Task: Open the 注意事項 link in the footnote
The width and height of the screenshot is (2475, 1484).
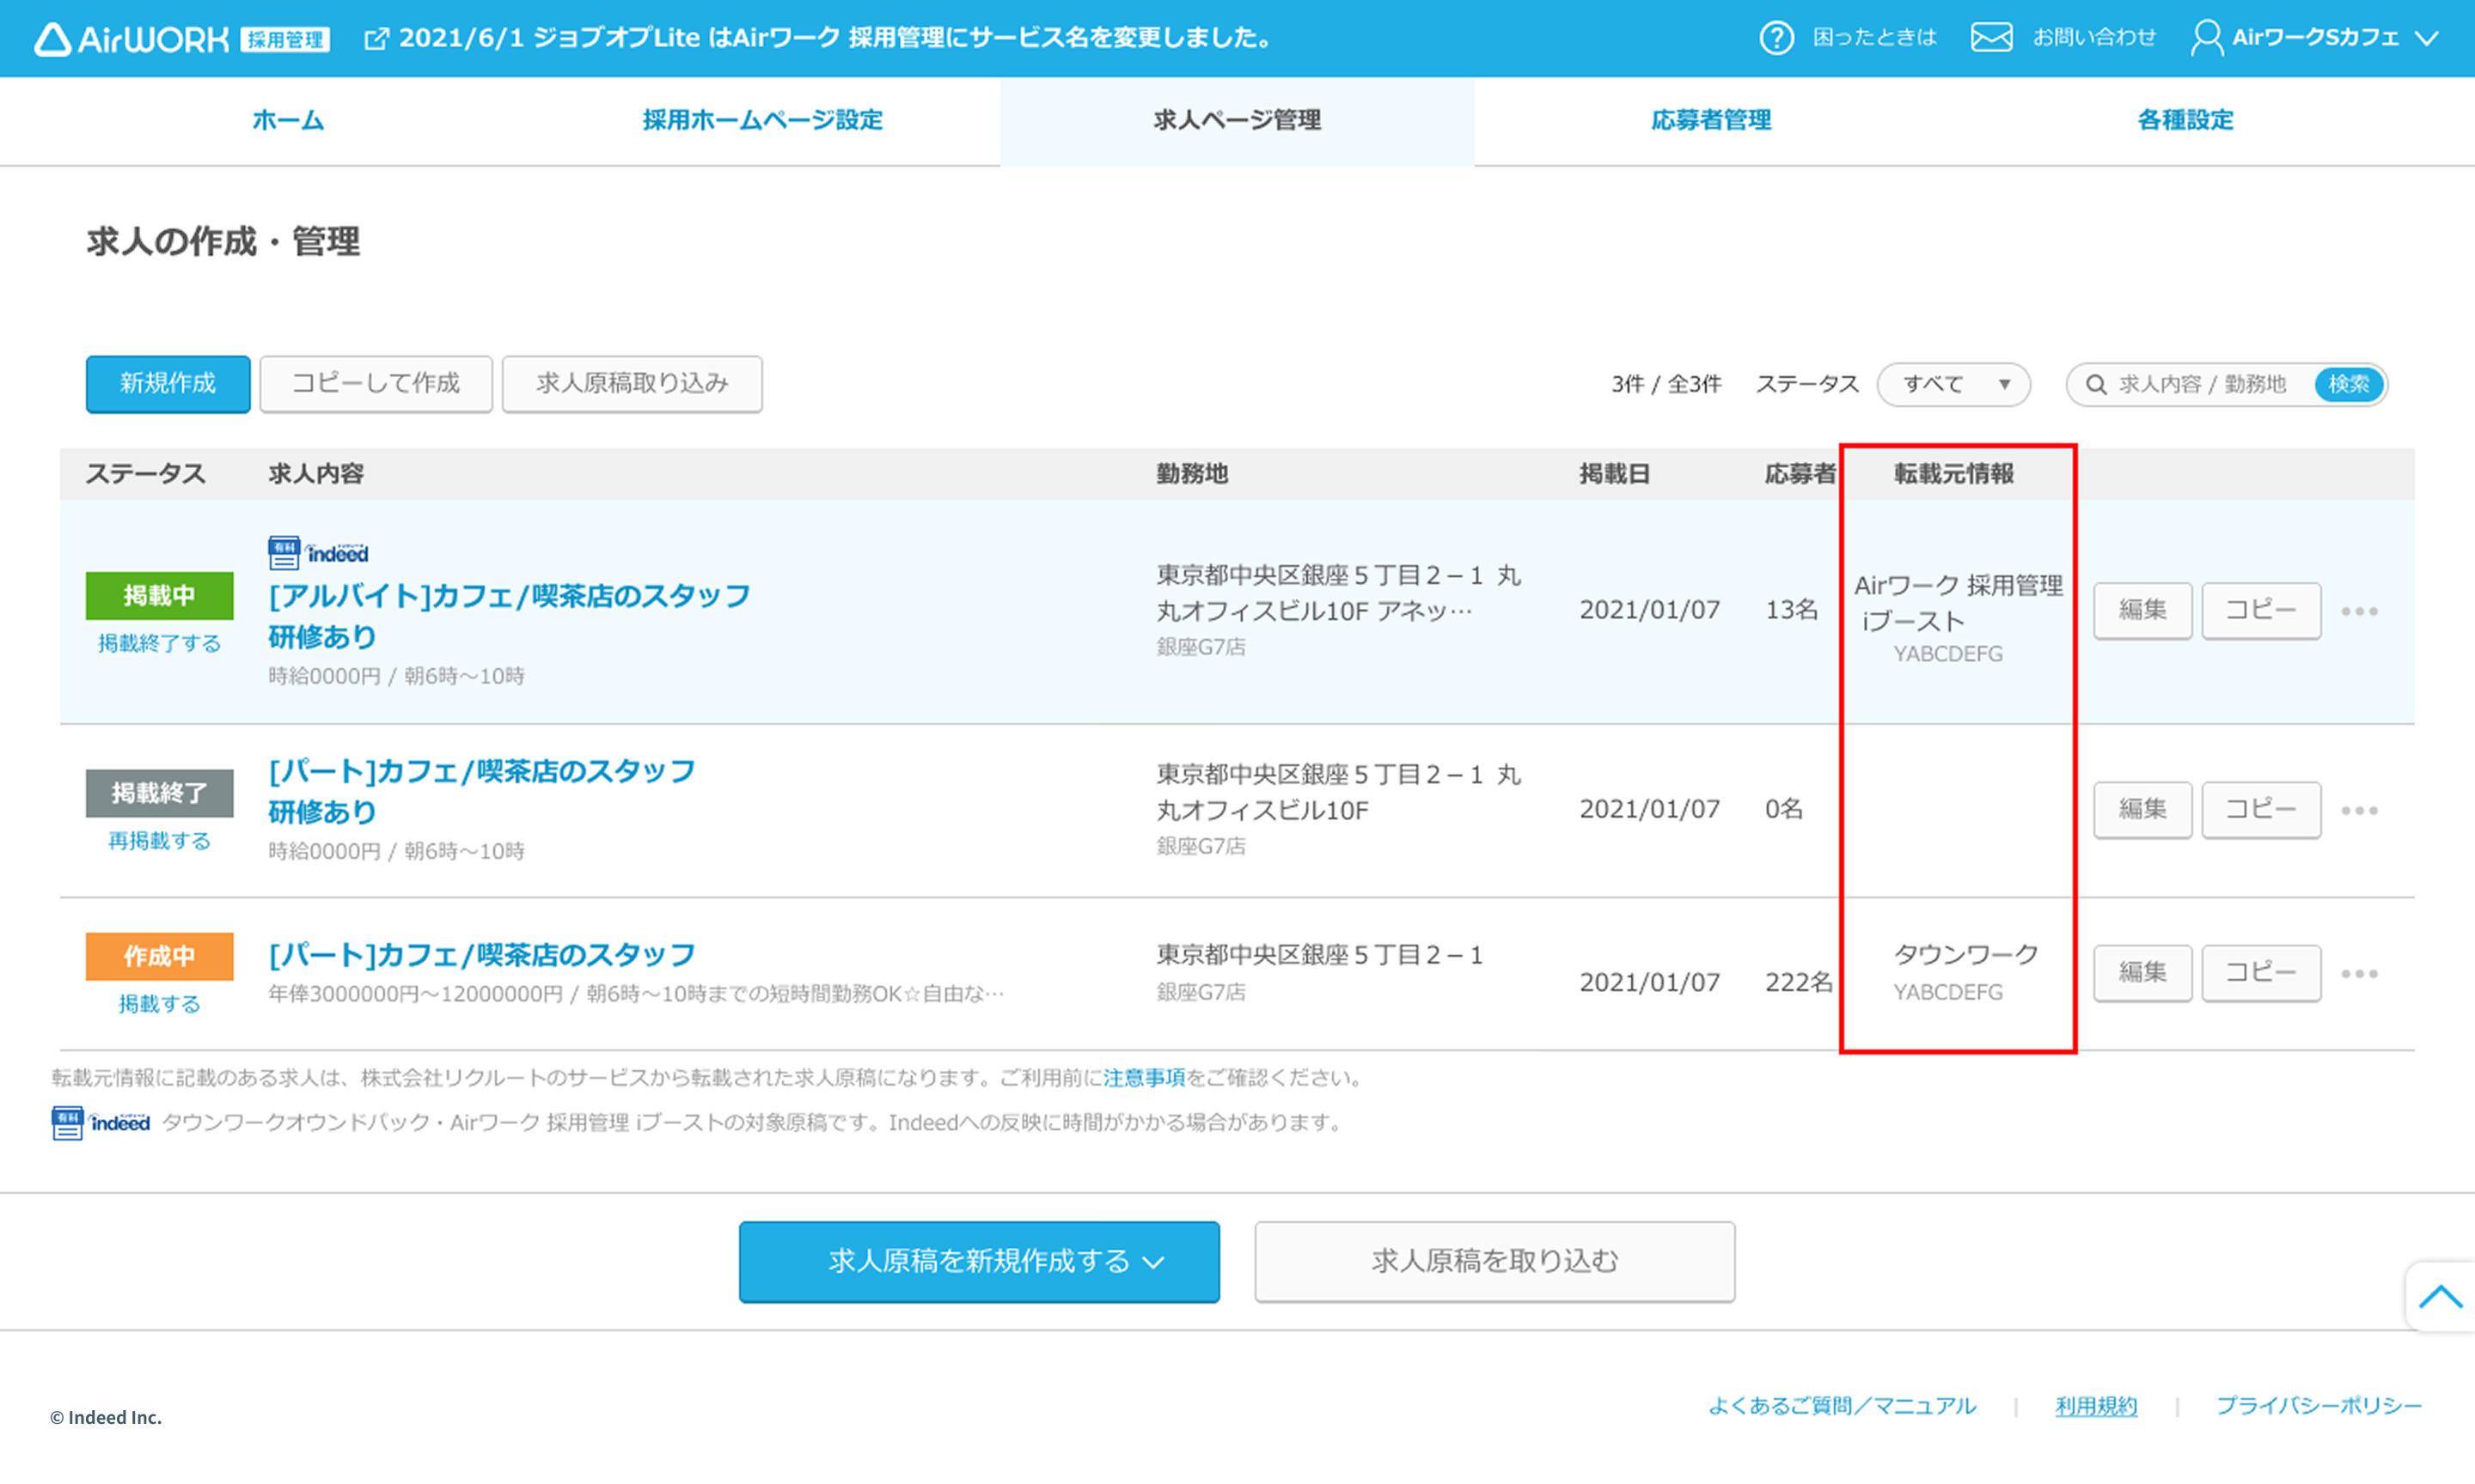Action: 1144,1078
